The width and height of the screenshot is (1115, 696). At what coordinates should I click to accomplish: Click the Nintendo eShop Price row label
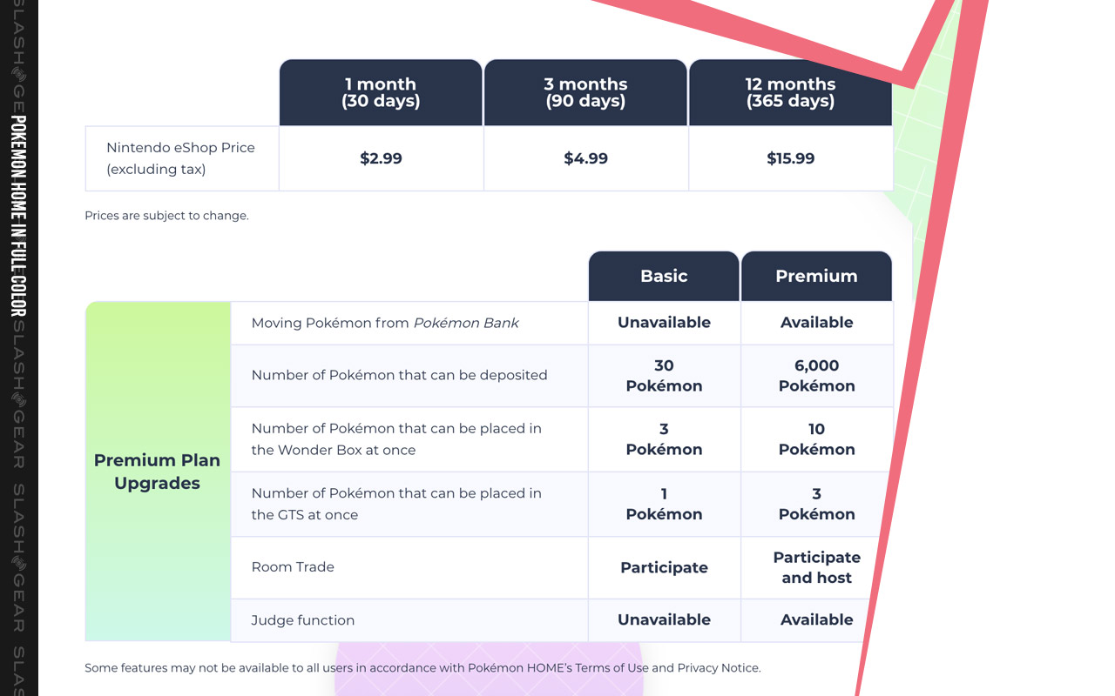[181, 158]
